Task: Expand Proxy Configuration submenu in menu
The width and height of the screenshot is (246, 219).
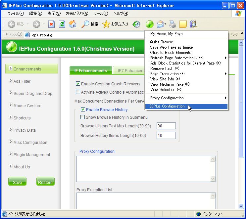Action: click(x=225, y=98)
